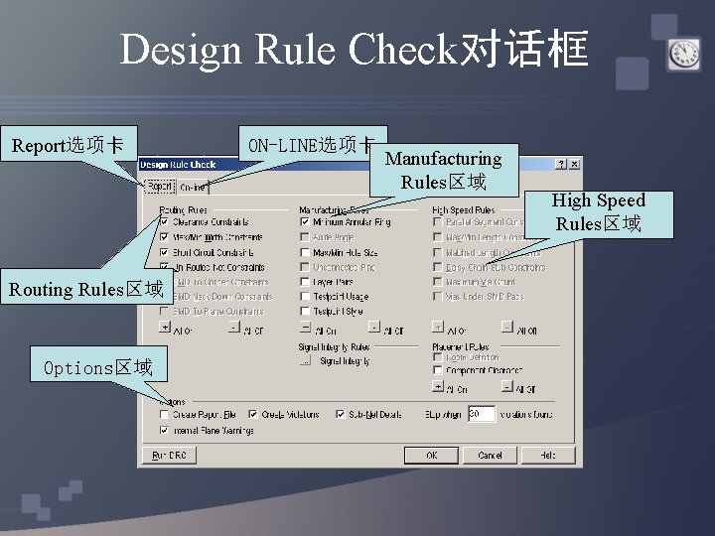Viewport: 715px width, 536px height.
Task: Enable Acute Angle rule checkbox
Action: 305,237
